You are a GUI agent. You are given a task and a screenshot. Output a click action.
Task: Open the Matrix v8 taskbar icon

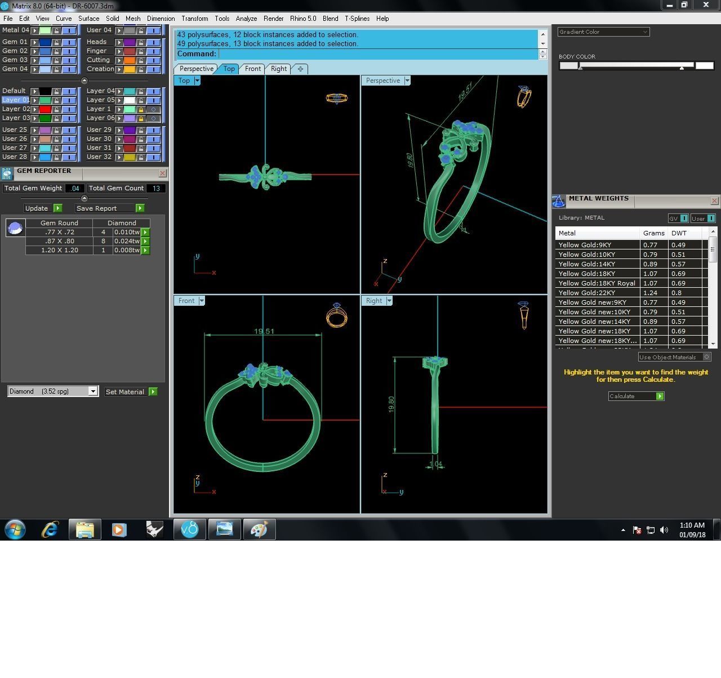pos(189,529)
